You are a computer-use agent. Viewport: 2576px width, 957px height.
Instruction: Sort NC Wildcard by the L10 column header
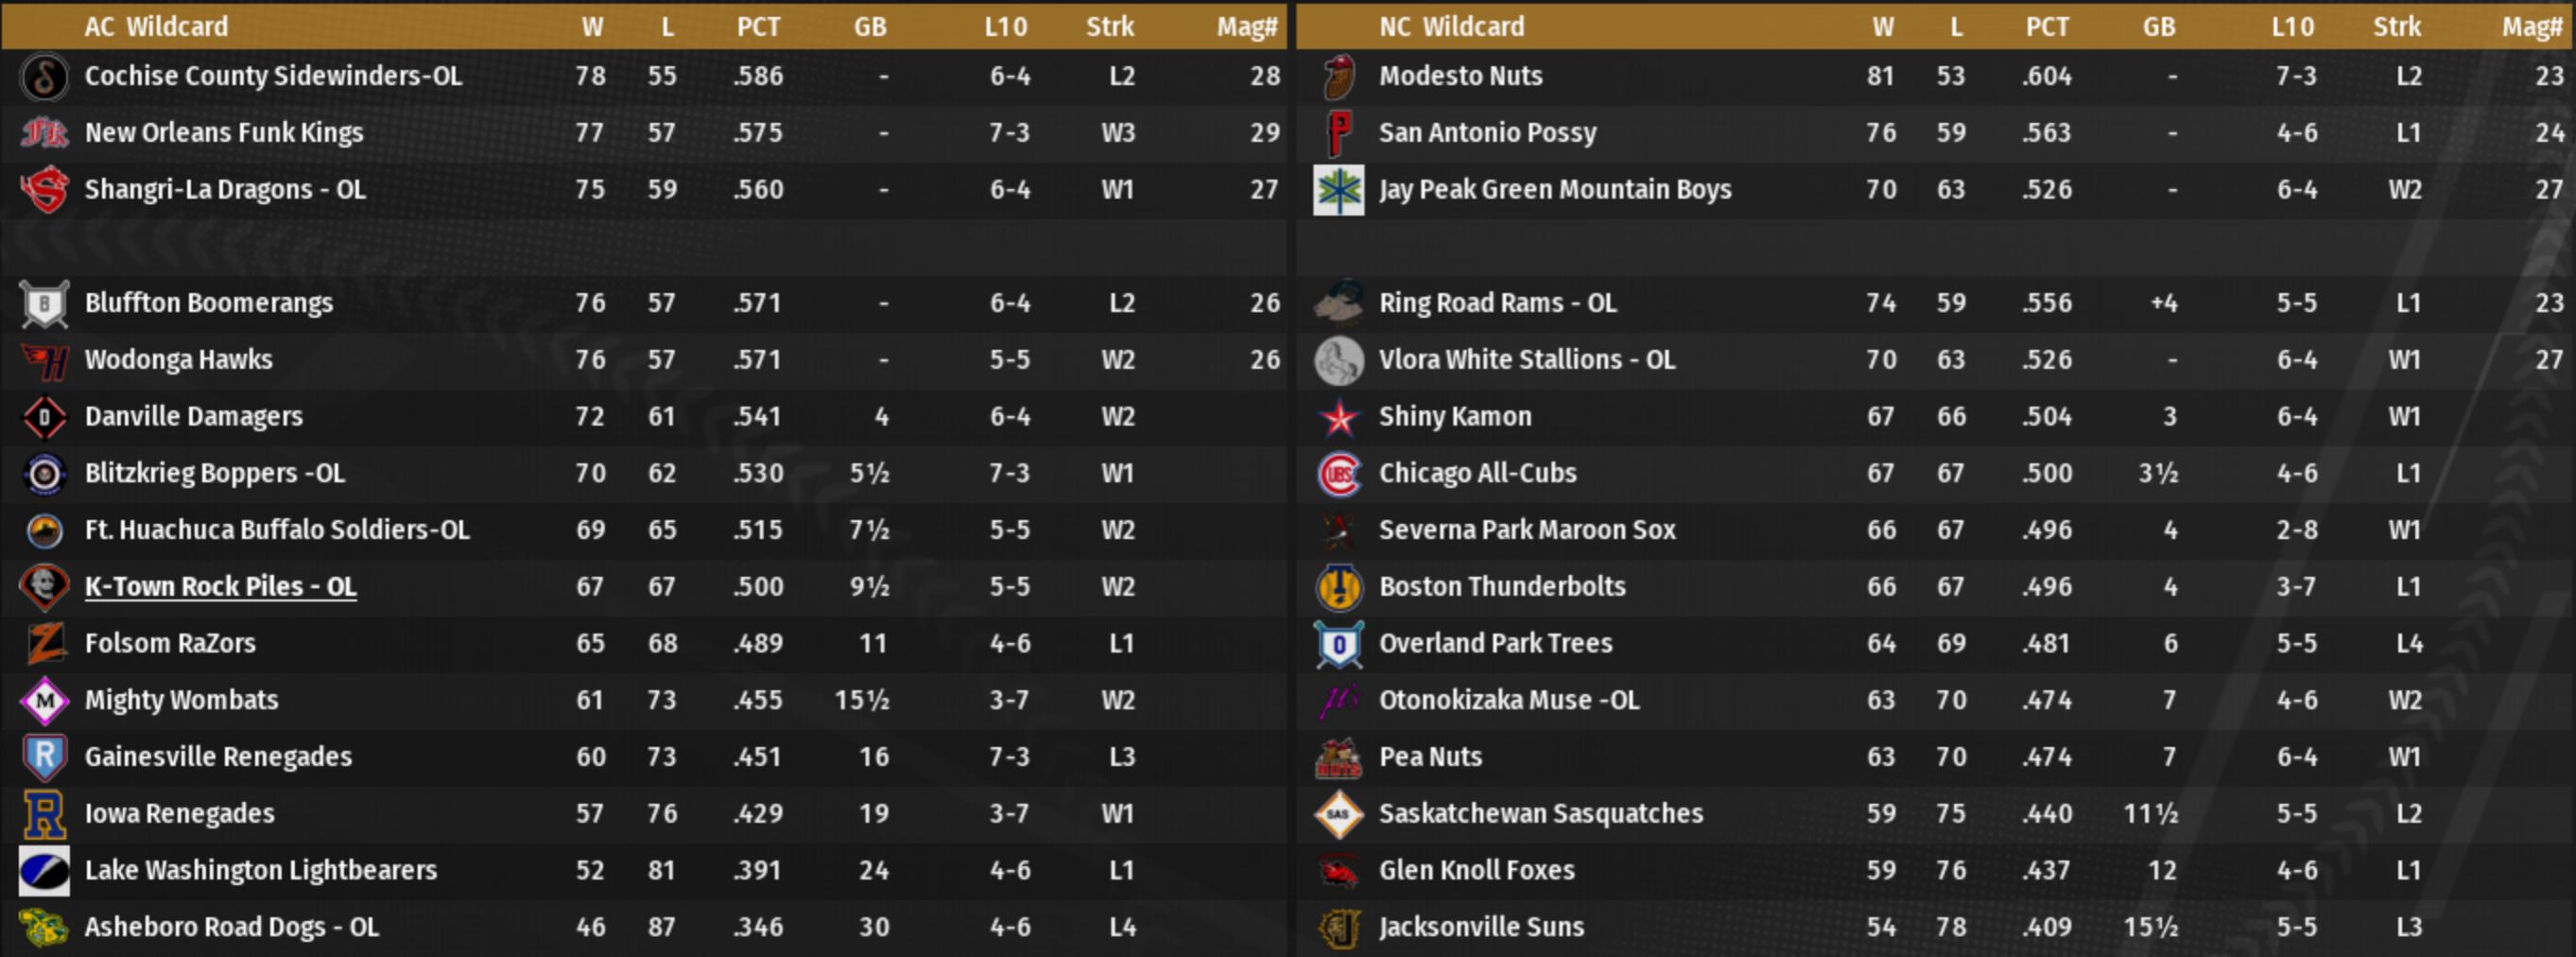point(2292,27)
